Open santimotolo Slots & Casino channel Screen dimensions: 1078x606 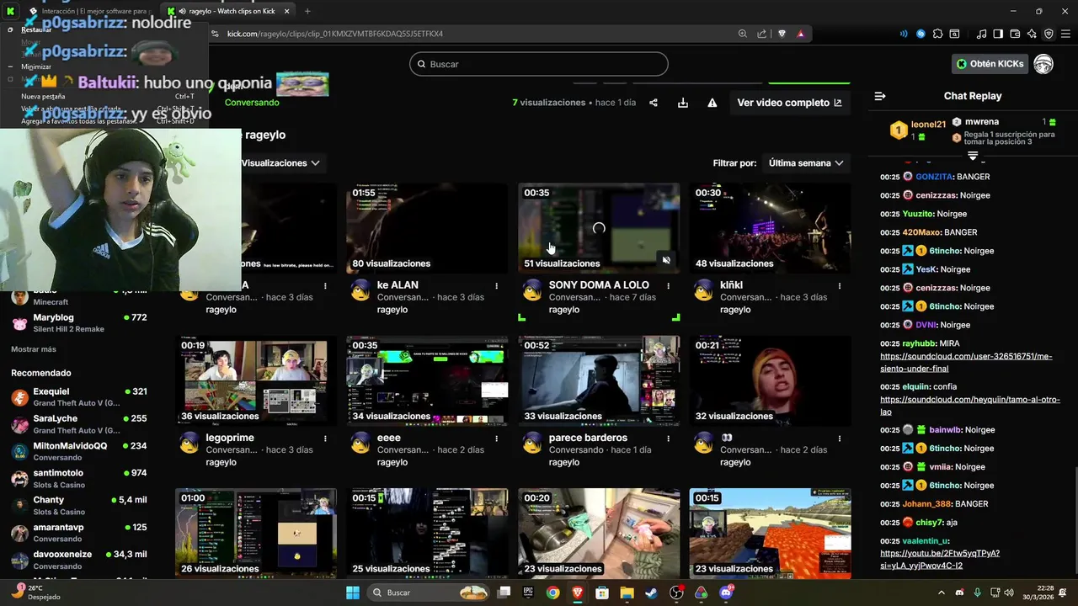[x=79, y=478]
